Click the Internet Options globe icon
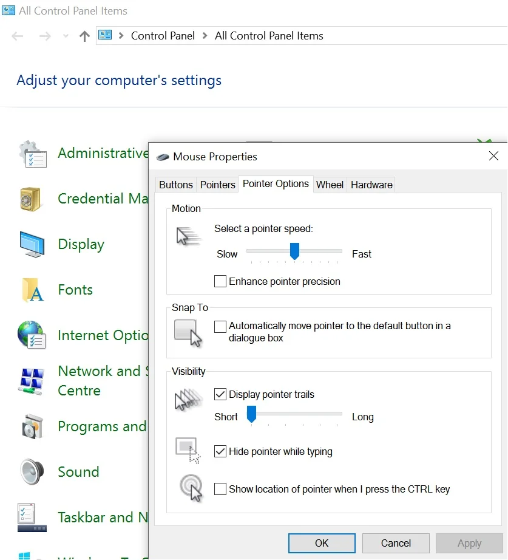Image resolution: width=508 pixels, height=560 pixels. click(x=32, y=335)
